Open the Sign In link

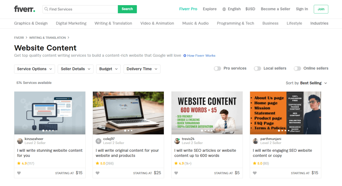point(302,9)
